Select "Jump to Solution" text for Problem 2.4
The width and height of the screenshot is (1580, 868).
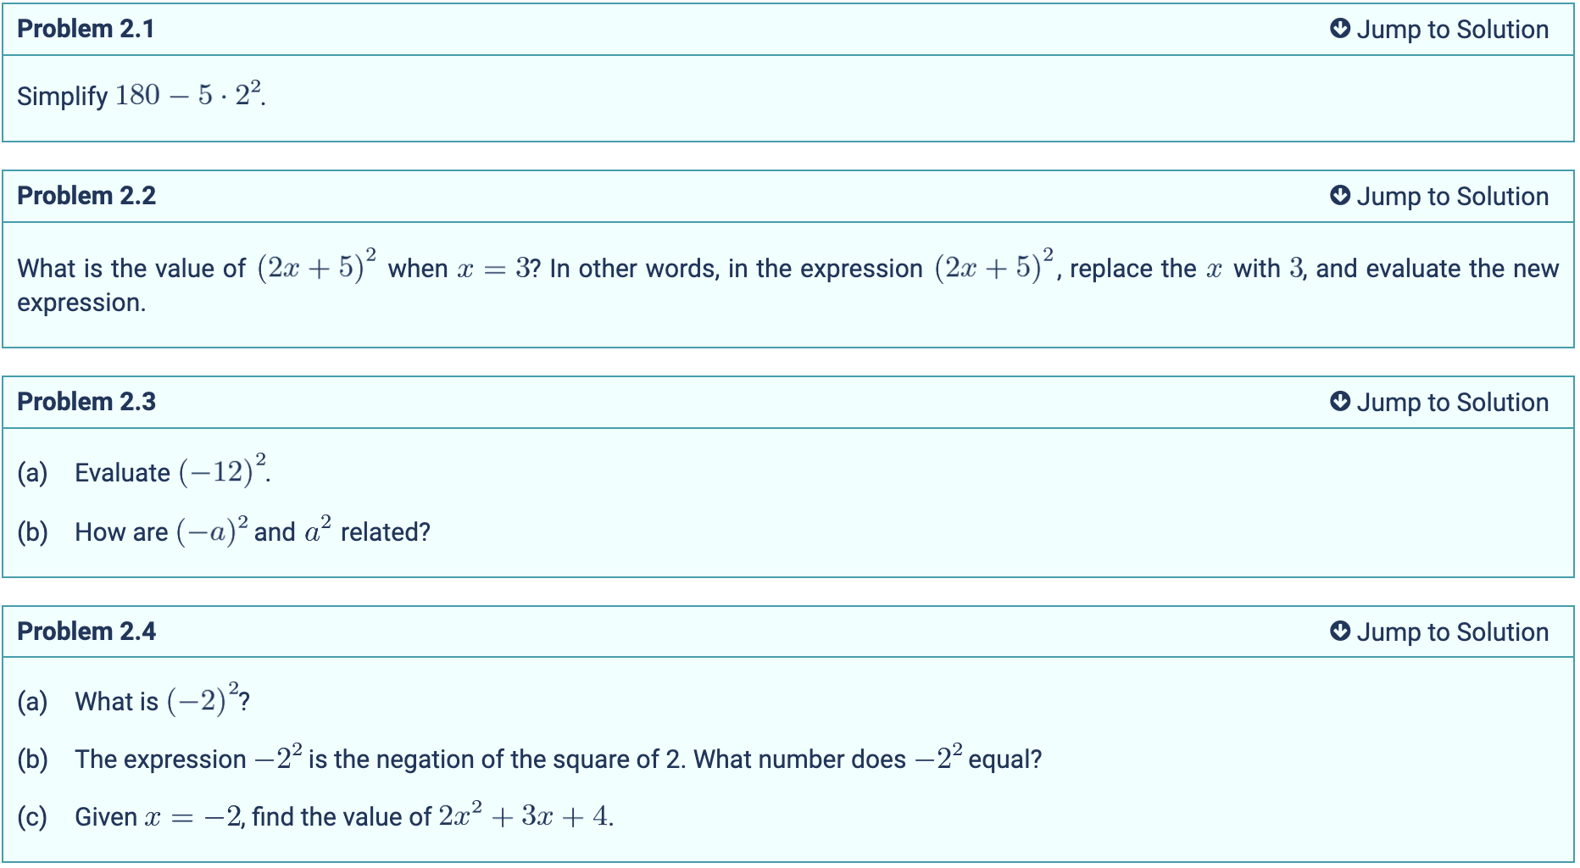(x=1452, y=632)
